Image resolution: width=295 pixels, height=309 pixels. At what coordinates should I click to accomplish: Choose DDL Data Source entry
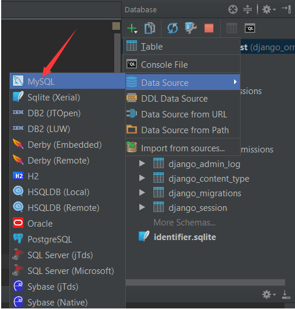pyautogui.click(x=183, y=99)
